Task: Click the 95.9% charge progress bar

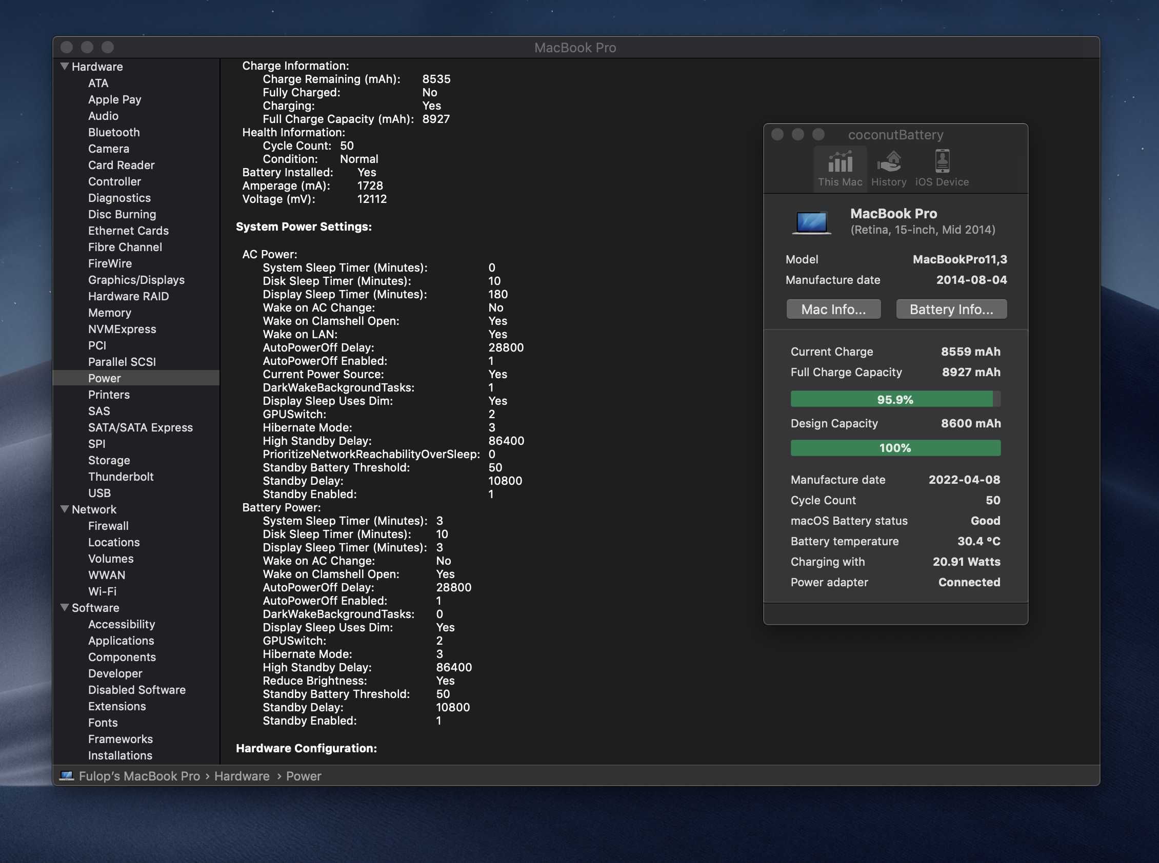Action: click(x=895, y=400)
